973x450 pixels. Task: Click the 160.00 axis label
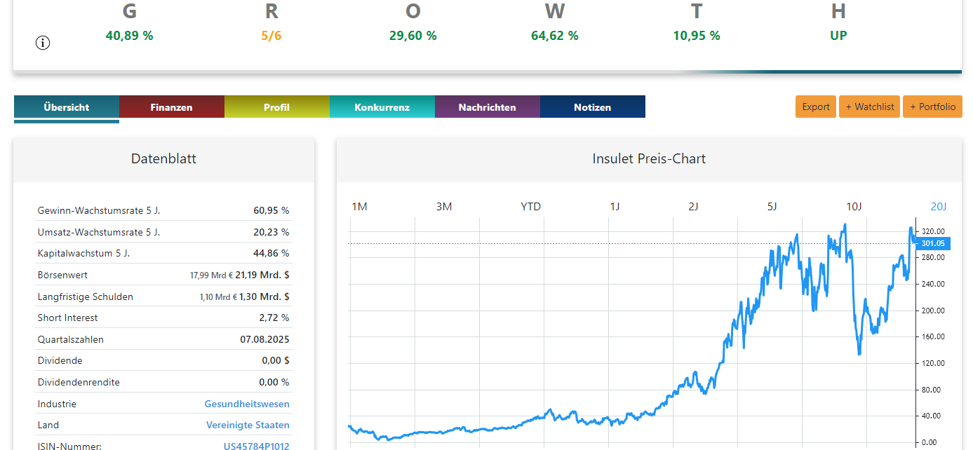[932, 337]
